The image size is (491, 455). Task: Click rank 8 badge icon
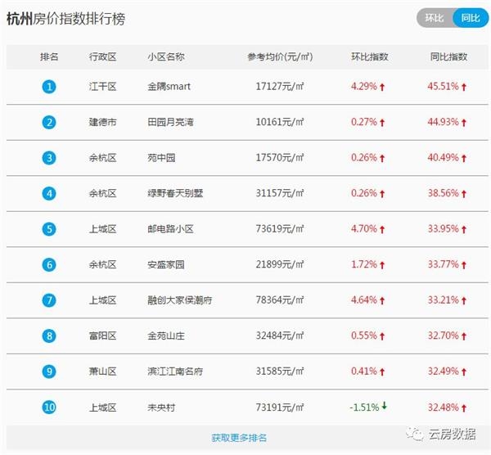[x=49, y=336]
